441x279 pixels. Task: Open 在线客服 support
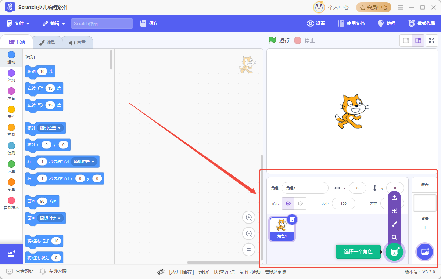coord(53,272)
